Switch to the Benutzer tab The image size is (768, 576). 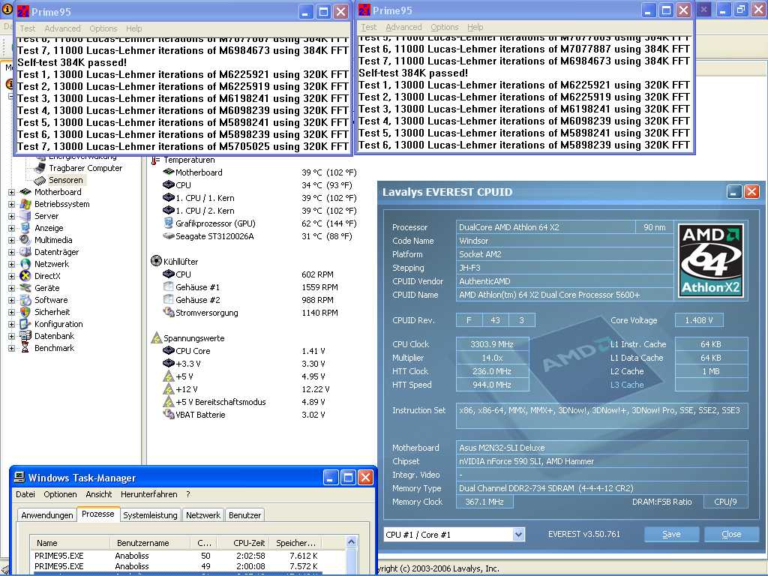[x=245, y=515]
